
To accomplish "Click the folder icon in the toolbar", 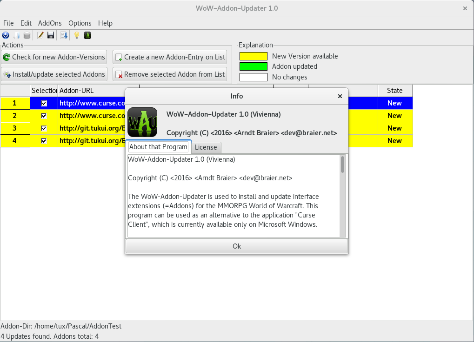I will click(16, 36).
